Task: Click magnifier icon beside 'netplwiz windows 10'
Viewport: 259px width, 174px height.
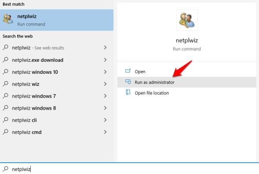Action: pyautogui.click(x=6, y=72)
